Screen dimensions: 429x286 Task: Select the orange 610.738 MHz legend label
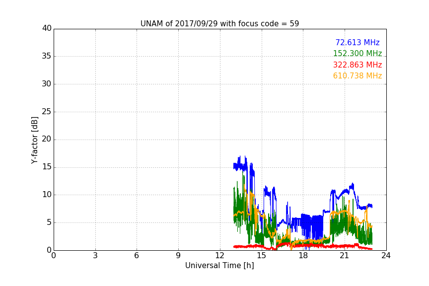point(357,76)
